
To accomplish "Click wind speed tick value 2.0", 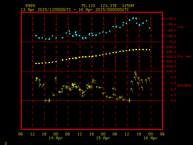I will coord(173,89).
